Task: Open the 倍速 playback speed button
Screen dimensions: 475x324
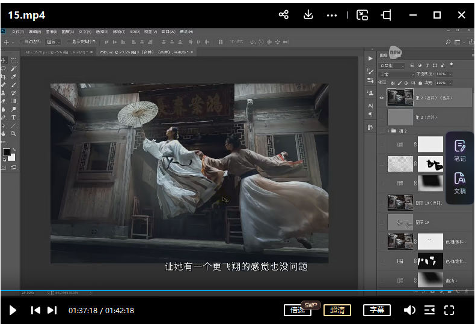Action: tap(298, 310)
